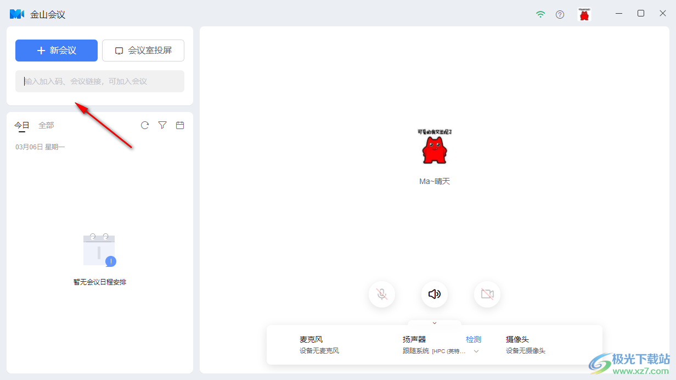Toggle the muted microphone button

[x=382, y=294]
